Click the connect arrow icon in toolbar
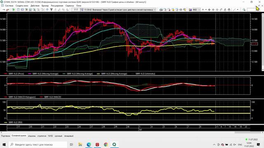 tap(4, 10)
